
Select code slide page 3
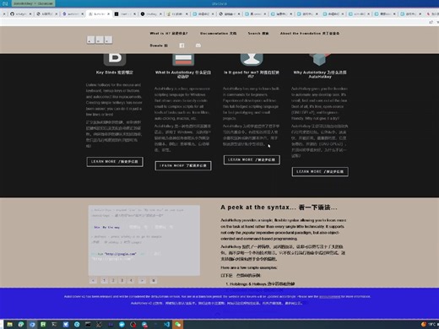122,280
